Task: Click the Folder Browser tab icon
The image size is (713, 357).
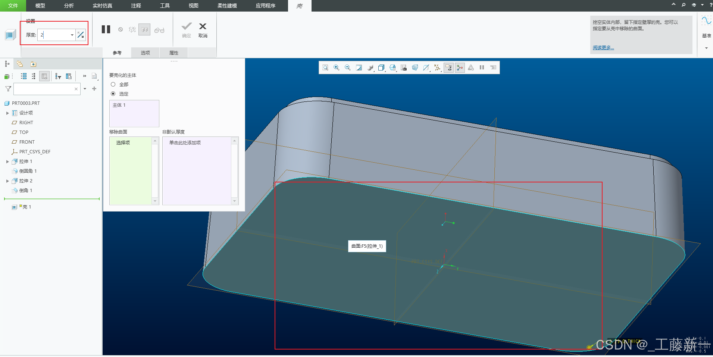Action: pyautogui.click(x=20, y=64)
